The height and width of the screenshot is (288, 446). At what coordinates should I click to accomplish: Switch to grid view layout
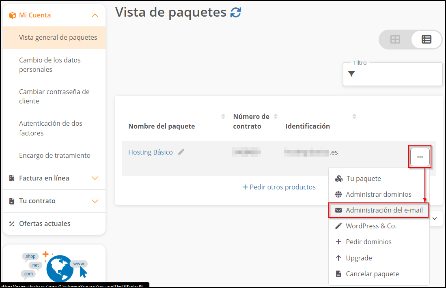pyautogui.click(x=395, y=39)
